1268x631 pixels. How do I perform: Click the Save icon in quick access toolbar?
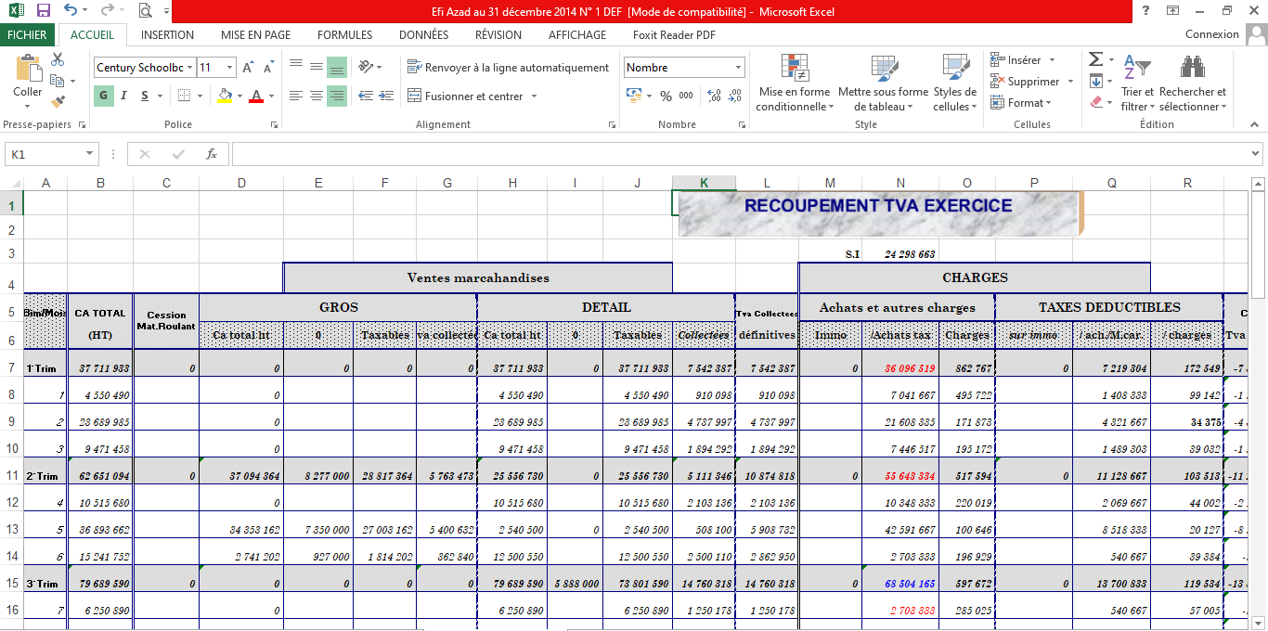43,11
